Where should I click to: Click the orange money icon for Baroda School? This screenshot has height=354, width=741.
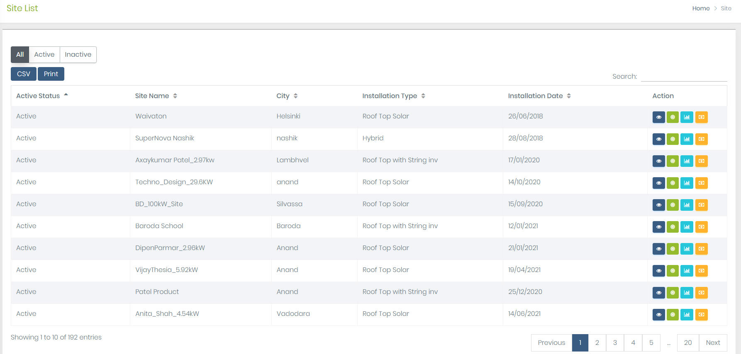701,227
